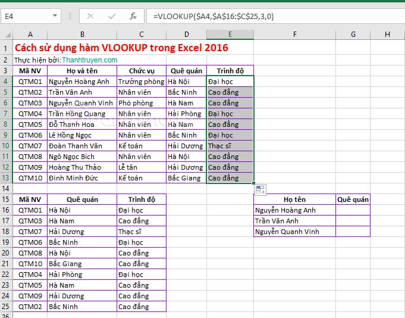
Task: Click cell 'Trưởng phòng'
Action: point(142,82)
